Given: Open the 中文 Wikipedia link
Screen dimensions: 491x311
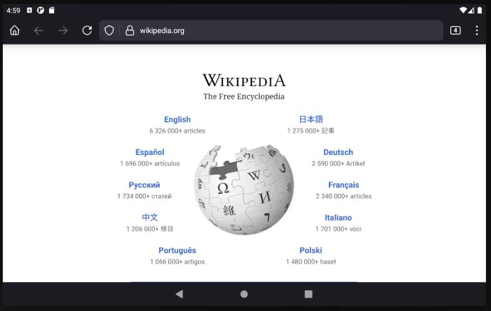Looking at the screenshot, I should 150,217.
